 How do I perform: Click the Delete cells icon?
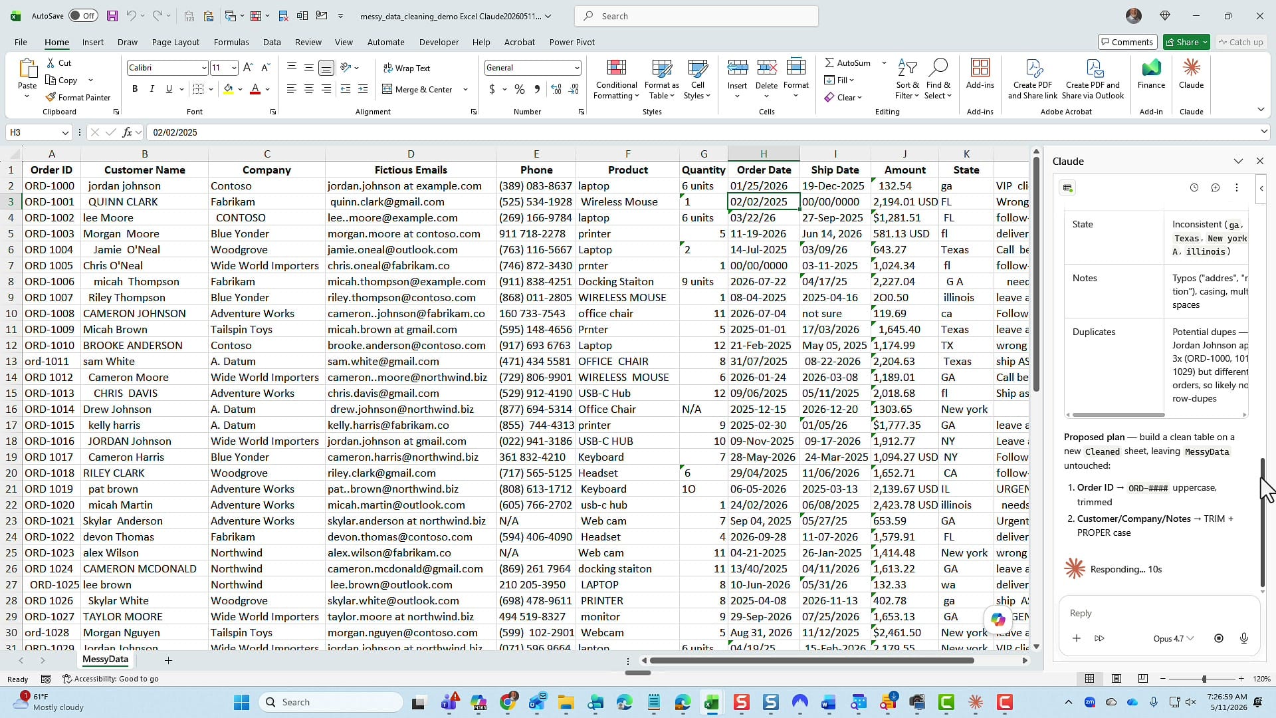(766, 68)
